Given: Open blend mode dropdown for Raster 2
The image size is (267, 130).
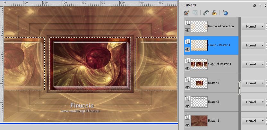Looking at the screenshot, I should coord(253,102).
